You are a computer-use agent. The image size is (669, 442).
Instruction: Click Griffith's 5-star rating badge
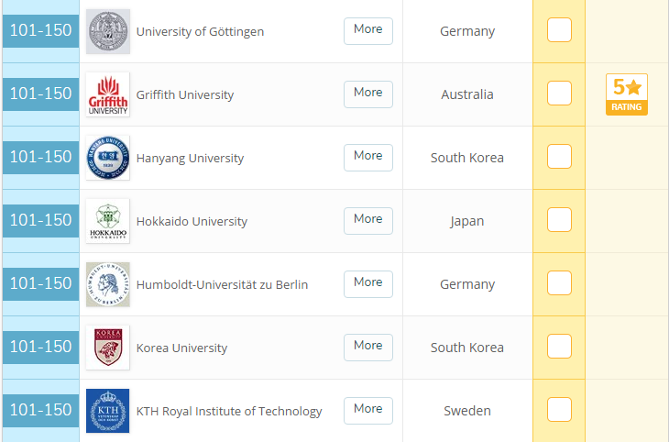click(x=627, y=94)
